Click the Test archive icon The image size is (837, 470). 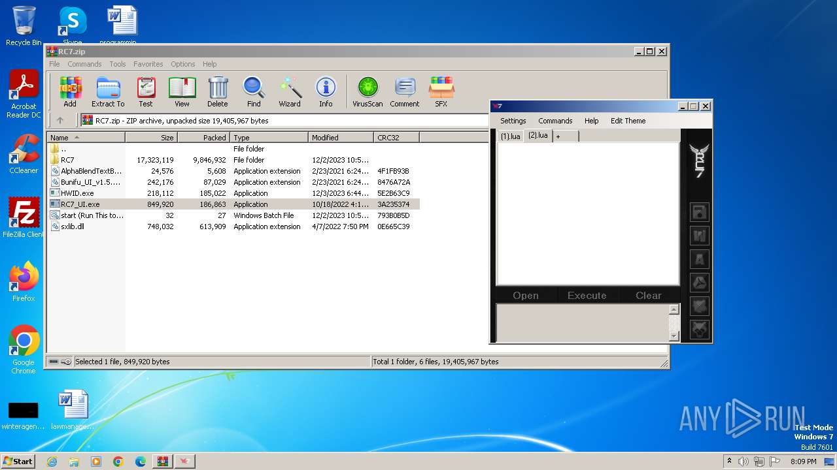point(146,91)
